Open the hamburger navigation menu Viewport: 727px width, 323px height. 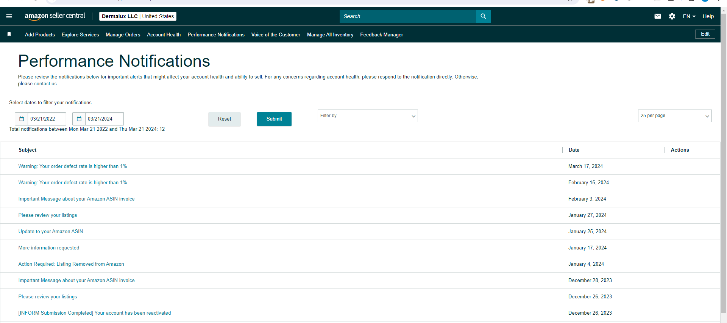(9, 16)
